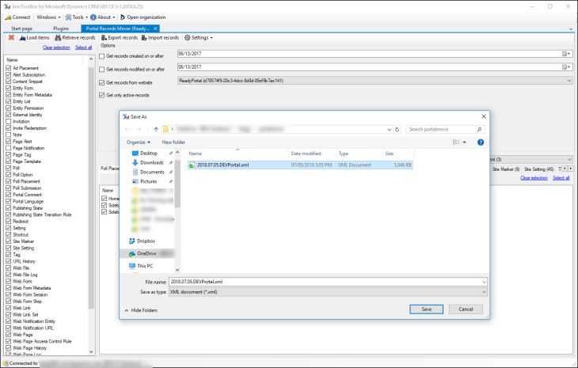Close the Portal Records Mover tab

click(155, 28)
